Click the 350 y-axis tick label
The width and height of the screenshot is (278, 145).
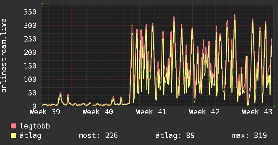click(30, 12)
